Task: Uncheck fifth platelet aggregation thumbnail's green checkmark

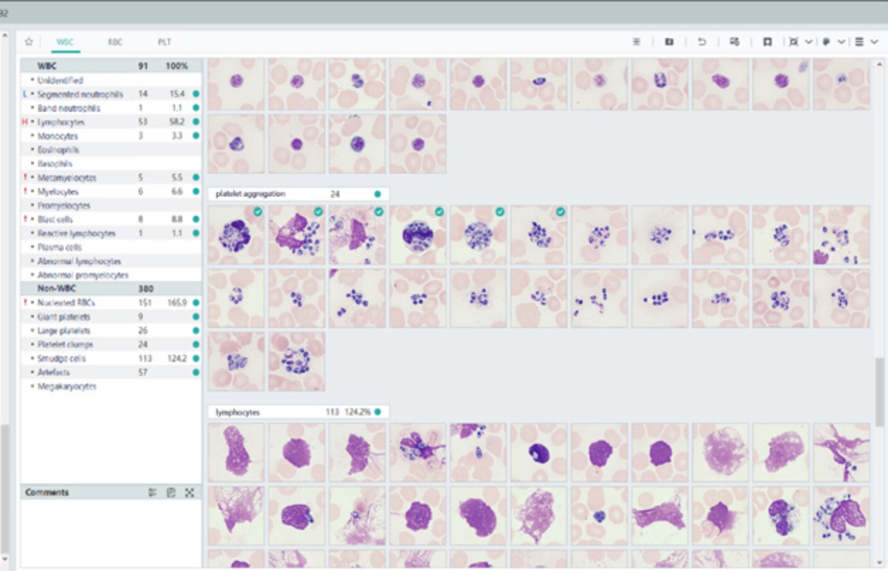Action: 500,212
